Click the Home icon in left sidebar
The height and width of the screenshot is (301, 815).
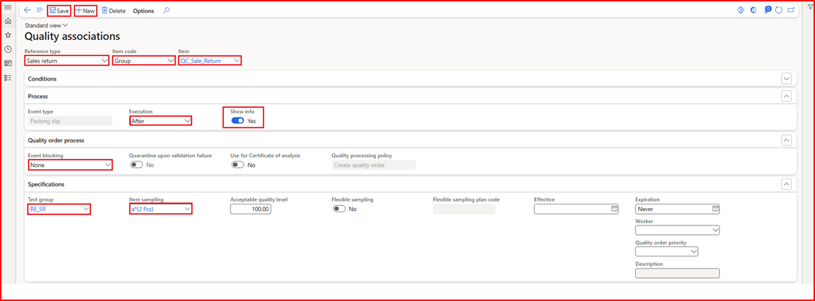8,21
